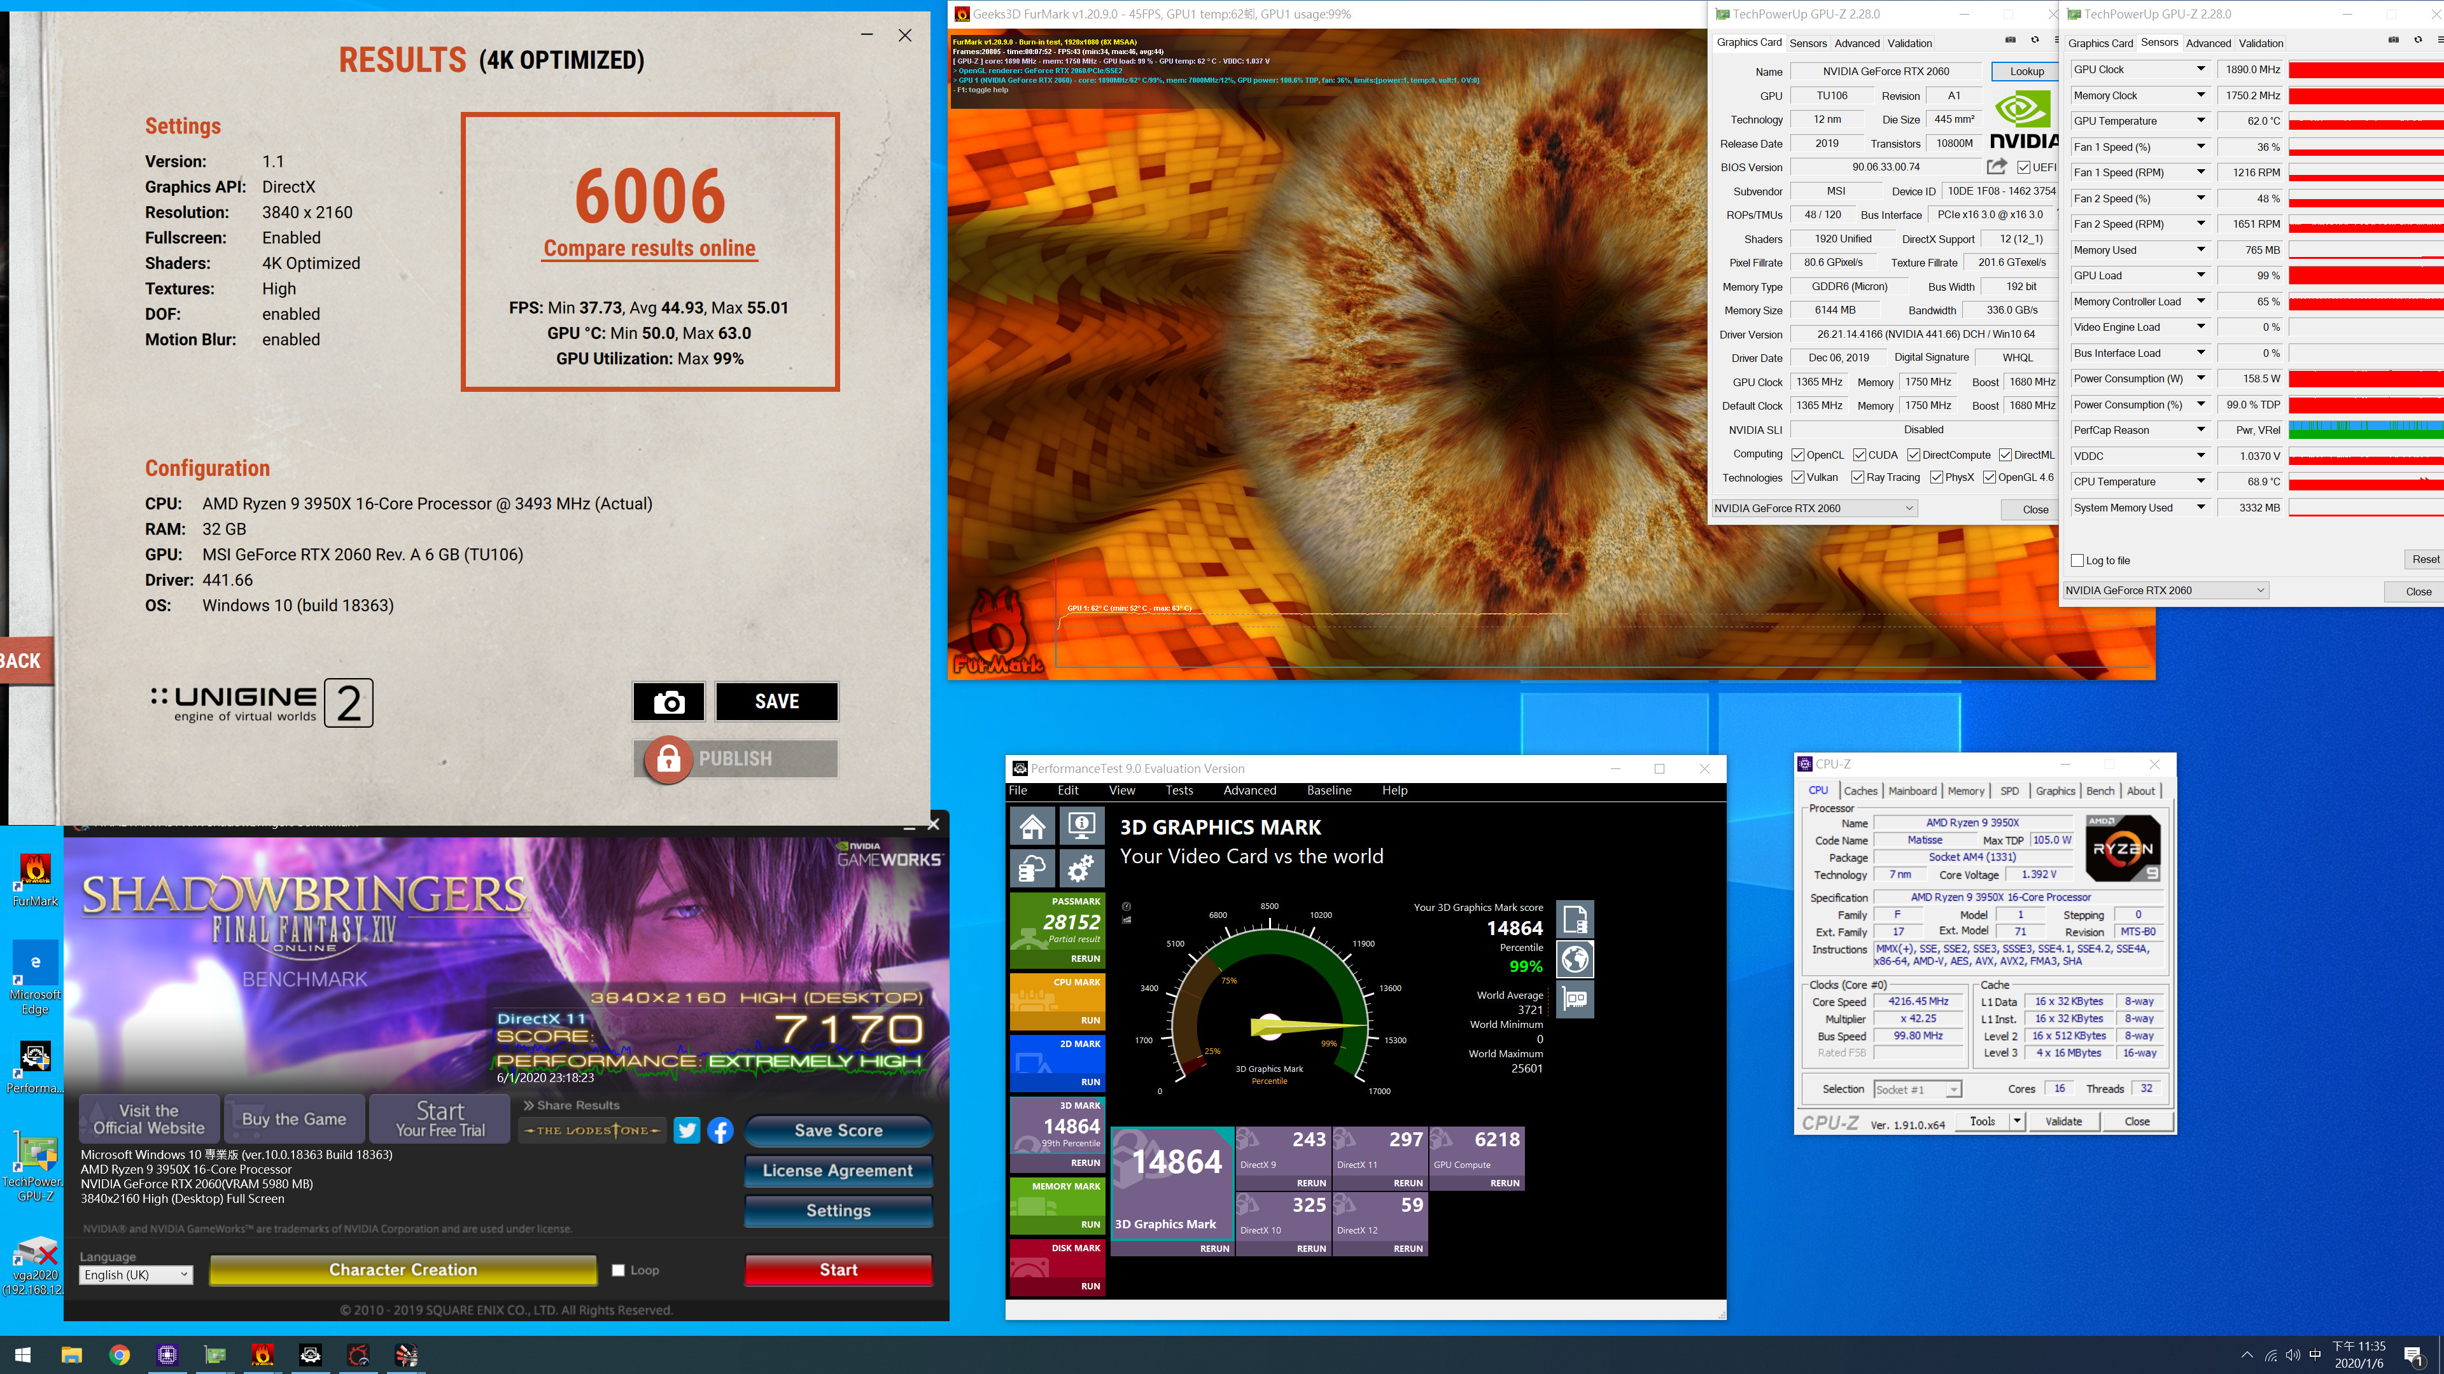Enable Log to file checkbox
This screenshot has height=1374, width=2444.
pyautogui.click(x=2078, y=560)
